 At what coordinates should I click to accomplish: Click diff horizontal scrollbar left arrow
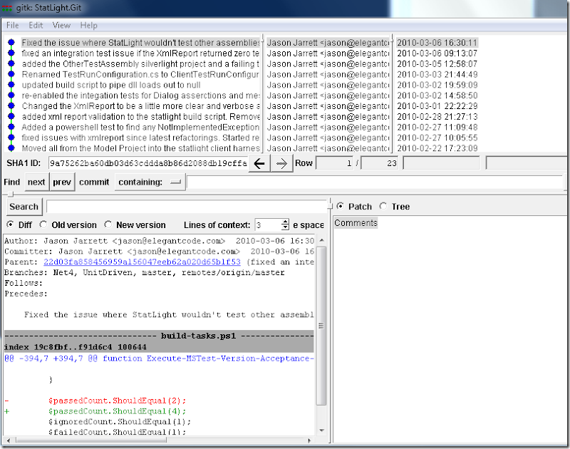pyautogui.click(x=9, y=440)
